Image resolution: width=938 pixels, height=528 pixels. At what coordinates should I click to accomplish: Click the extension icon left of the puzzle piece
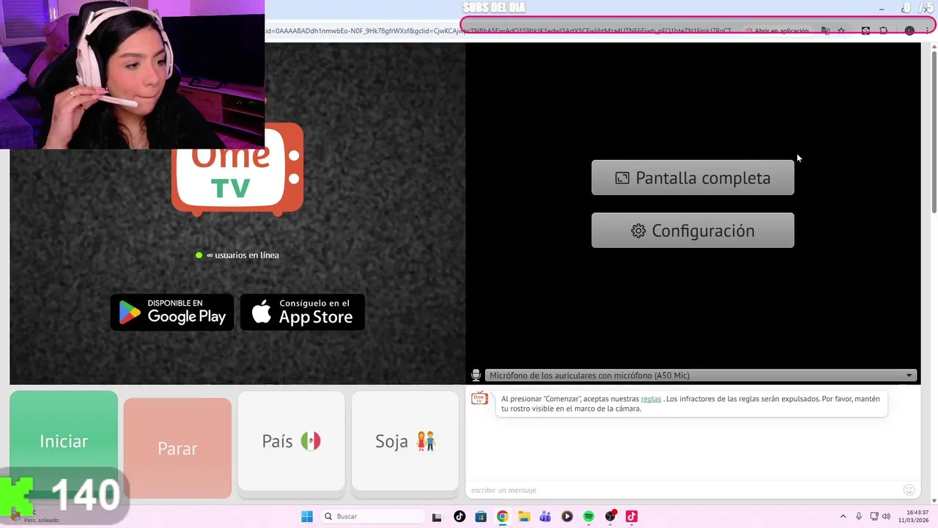click(865, 31)
